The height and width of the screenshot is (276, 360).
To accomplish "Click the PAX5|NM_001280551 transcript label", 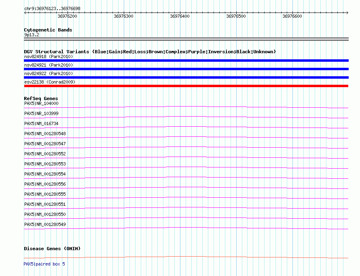I will 45,204.
